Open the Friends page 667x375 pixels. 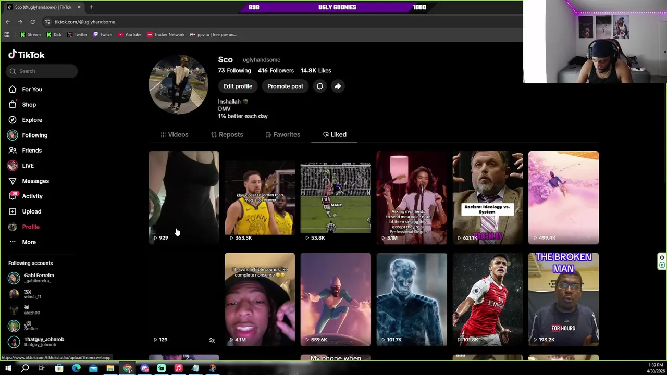pos(25,151)
